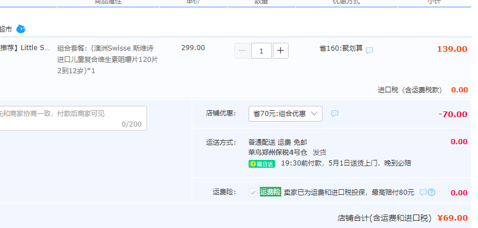The width and height of the screenshot is (478, 228).
Task: Open the question mark help icon for 运费险
Action: point(431,193)
